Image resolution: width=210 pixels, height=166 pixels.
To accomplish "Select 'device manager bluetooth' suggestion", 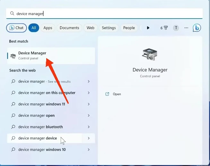I will (51, 127).
